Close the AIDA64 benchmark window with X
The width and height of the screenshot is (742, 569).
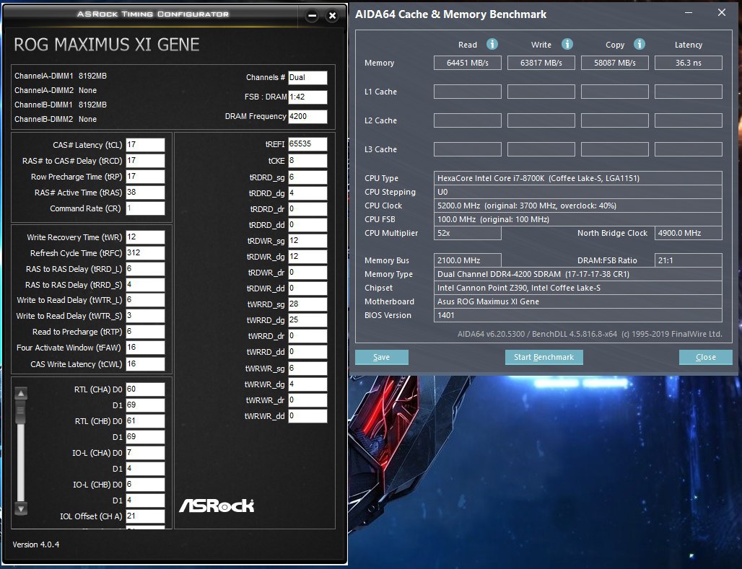click(x=722, y=13)
